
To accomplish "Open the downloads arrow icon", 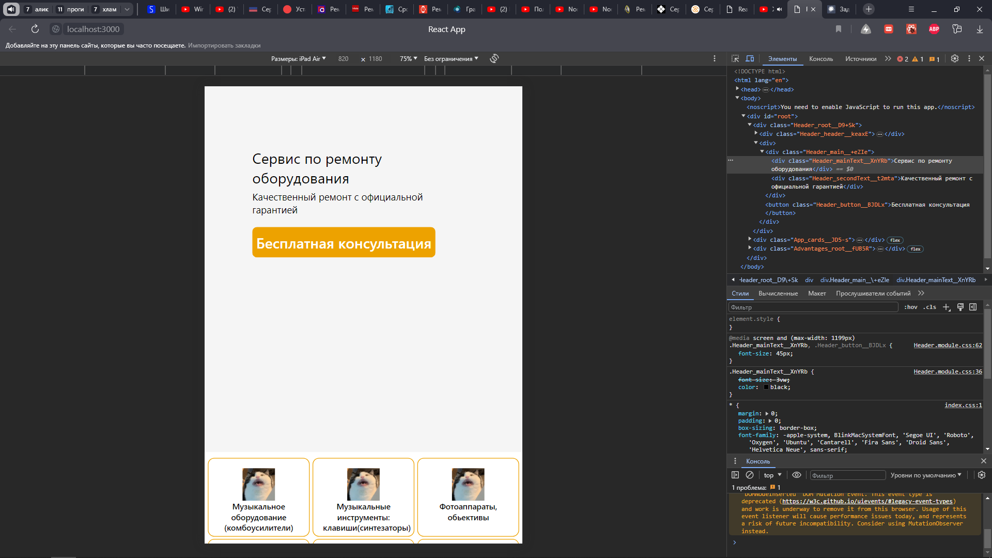I will click(x=980, y=29).
